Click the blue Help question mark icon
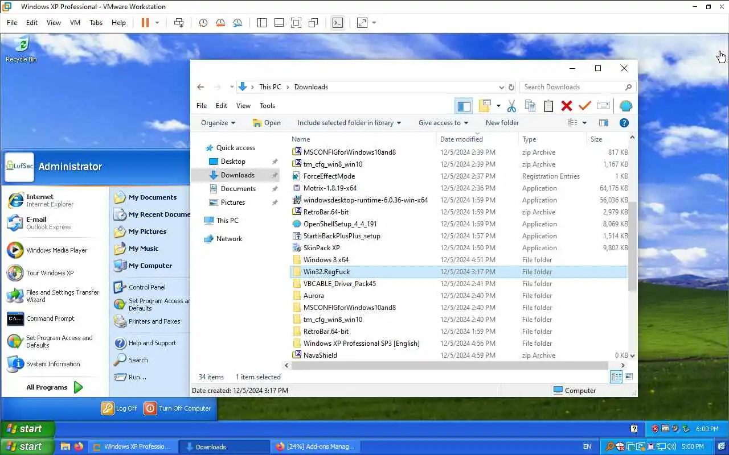 coord(624,123)
